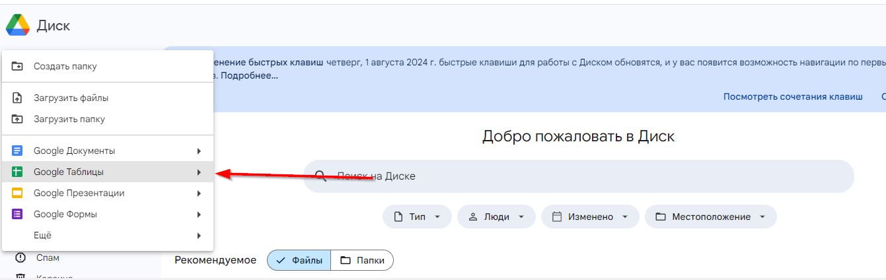This screenshot has width=886, height=280.
Task: Click the person icon in Люди chip
Action: coord(472,217)
